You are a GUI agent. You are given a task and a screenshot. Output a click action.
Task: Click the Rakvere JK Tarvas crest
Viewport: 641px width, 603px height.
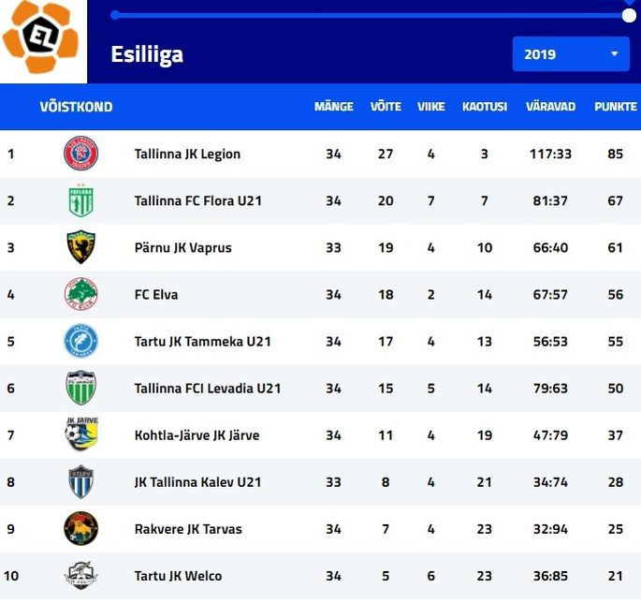coord(80,528)
